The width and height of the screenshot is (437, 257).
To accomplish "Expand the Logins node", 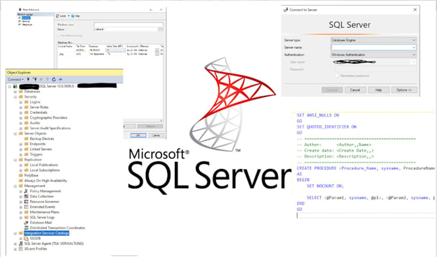I will coord(21,102).
